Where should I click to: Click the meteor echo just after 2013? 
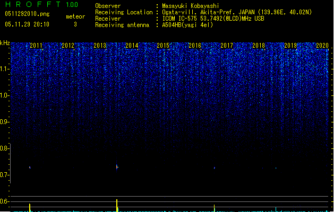(x=117, y=167)
